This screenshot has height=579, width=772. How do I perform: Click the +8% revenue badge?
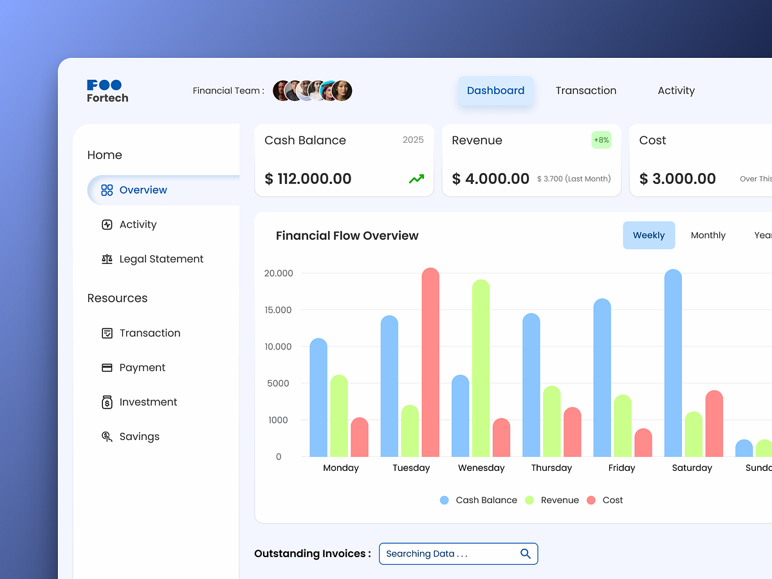[x=602, y=140]
